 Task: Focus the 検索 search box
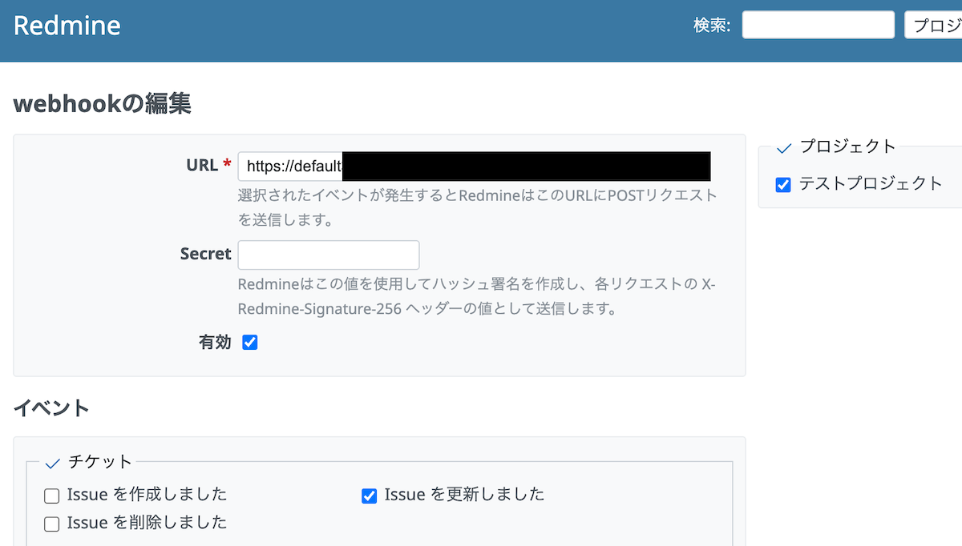pos(818,25)
